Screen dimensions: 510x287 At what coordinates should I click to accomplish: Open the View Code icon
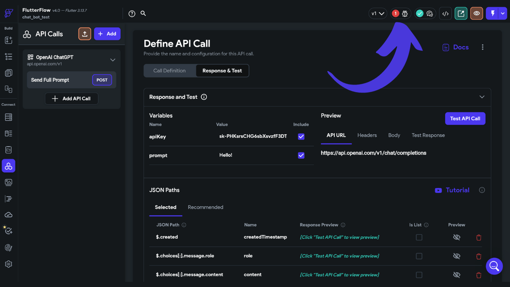click(x=445, y=14)
